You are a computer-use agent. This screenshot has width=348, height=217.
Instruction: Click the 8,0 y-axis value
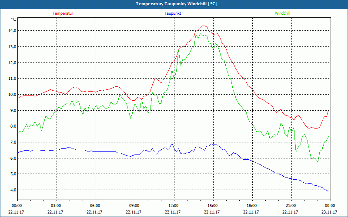click(x=13, y=126)
